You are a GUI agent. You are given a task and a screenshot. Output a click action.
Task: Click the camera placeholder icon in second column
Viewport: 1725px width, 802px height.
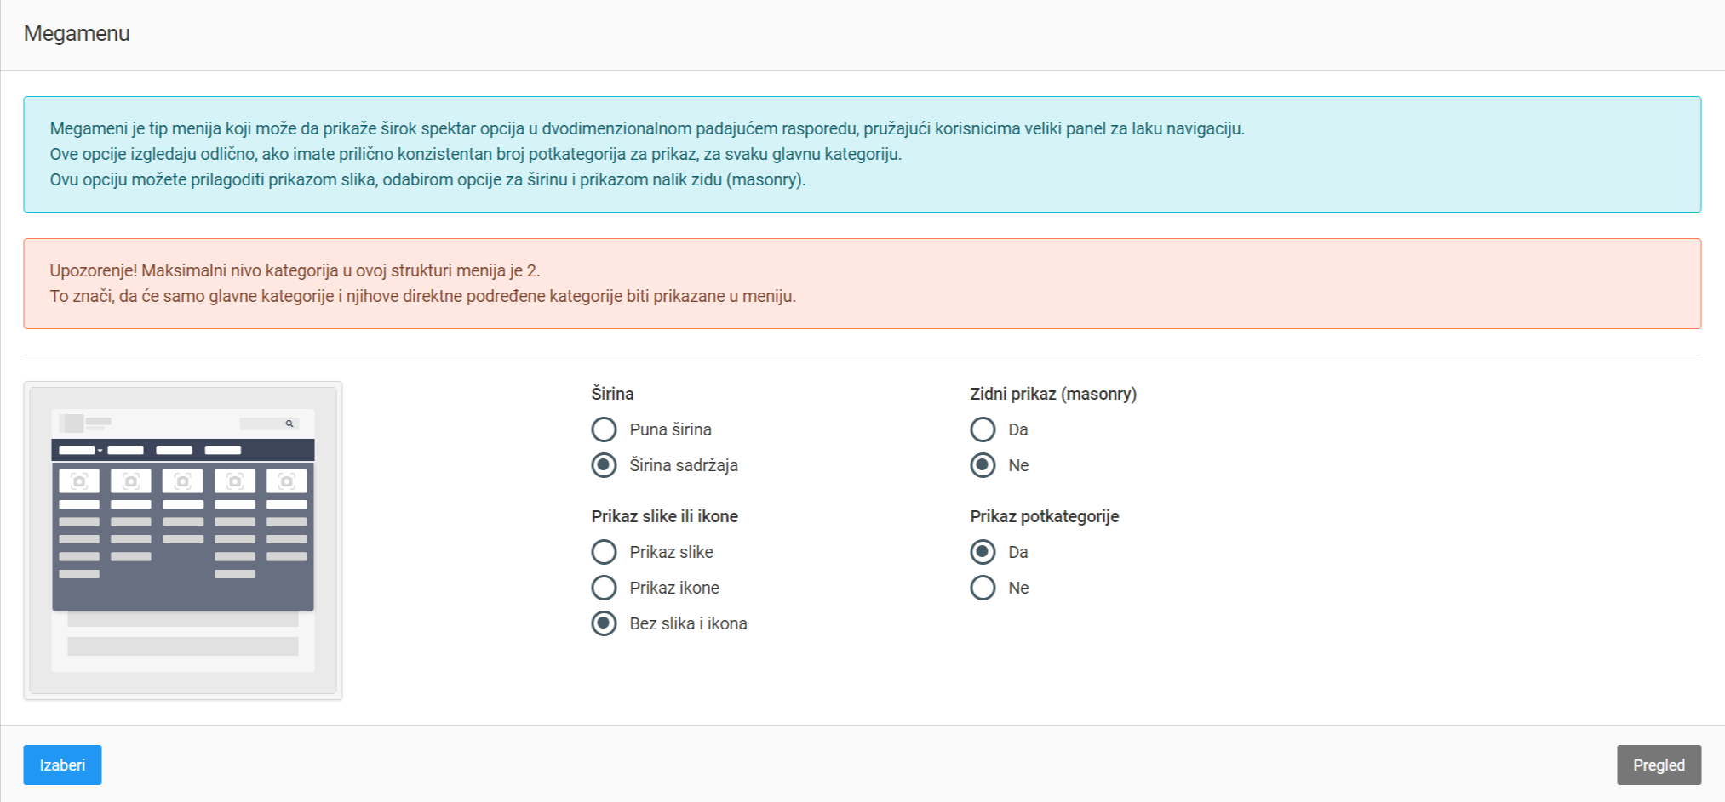coord(131,479)
